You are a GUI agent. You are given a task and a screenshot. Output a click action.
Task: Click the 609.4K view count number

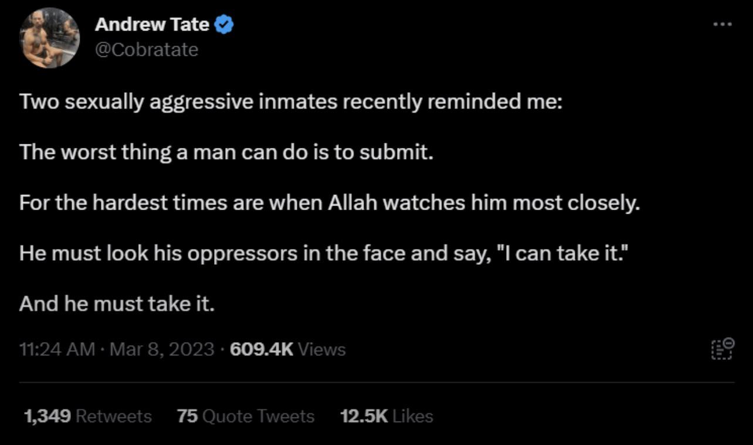[262, 349]
